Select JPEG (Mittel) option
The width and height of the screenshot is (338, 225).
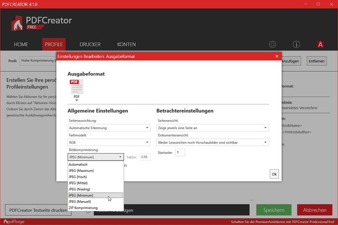(x=96, y=183)
